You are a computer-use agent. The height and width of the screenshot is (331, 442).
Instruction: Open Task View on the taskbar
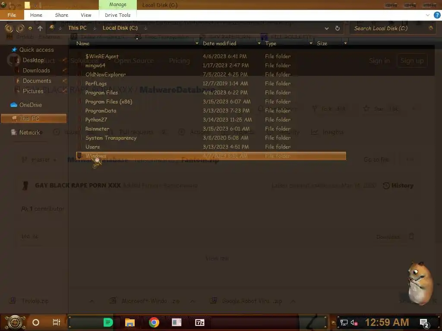click(x=57, y=322)
